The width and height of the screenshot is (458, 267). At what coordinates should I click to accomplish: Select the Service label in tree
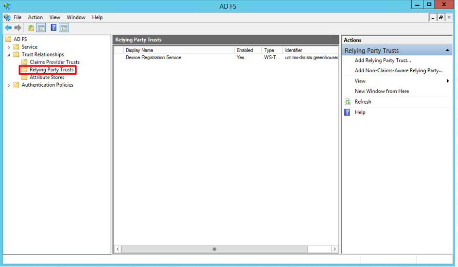(x=29, y=47)
